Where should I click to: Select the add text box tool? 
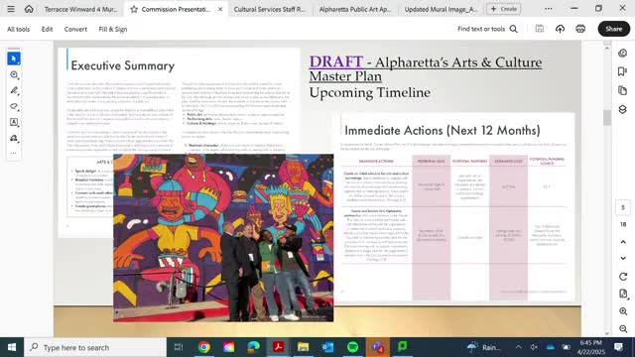14,122
